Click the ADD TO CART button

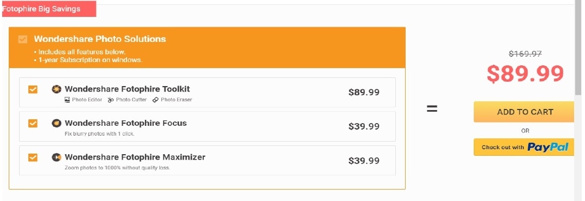point(524,112)
